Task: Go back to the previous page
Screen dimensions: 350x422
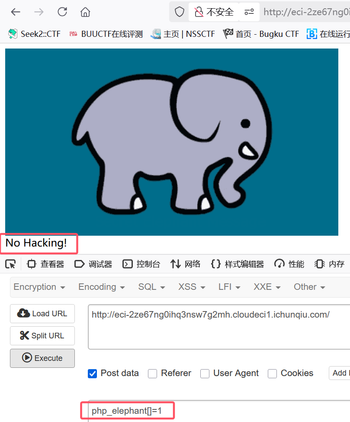Action: point(16,12)
